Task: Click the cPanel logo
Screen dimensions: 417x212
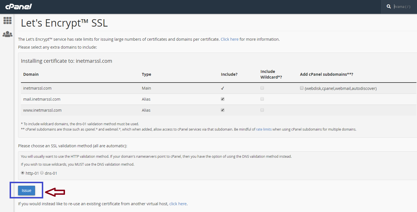Action: tap(18, 7)
